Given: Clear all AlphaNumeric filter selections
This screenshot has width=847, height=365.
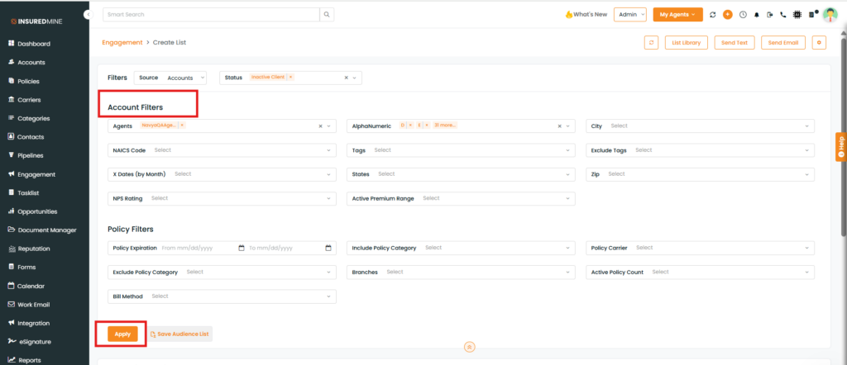Looking at the screenshot, I should click(559, 126).
